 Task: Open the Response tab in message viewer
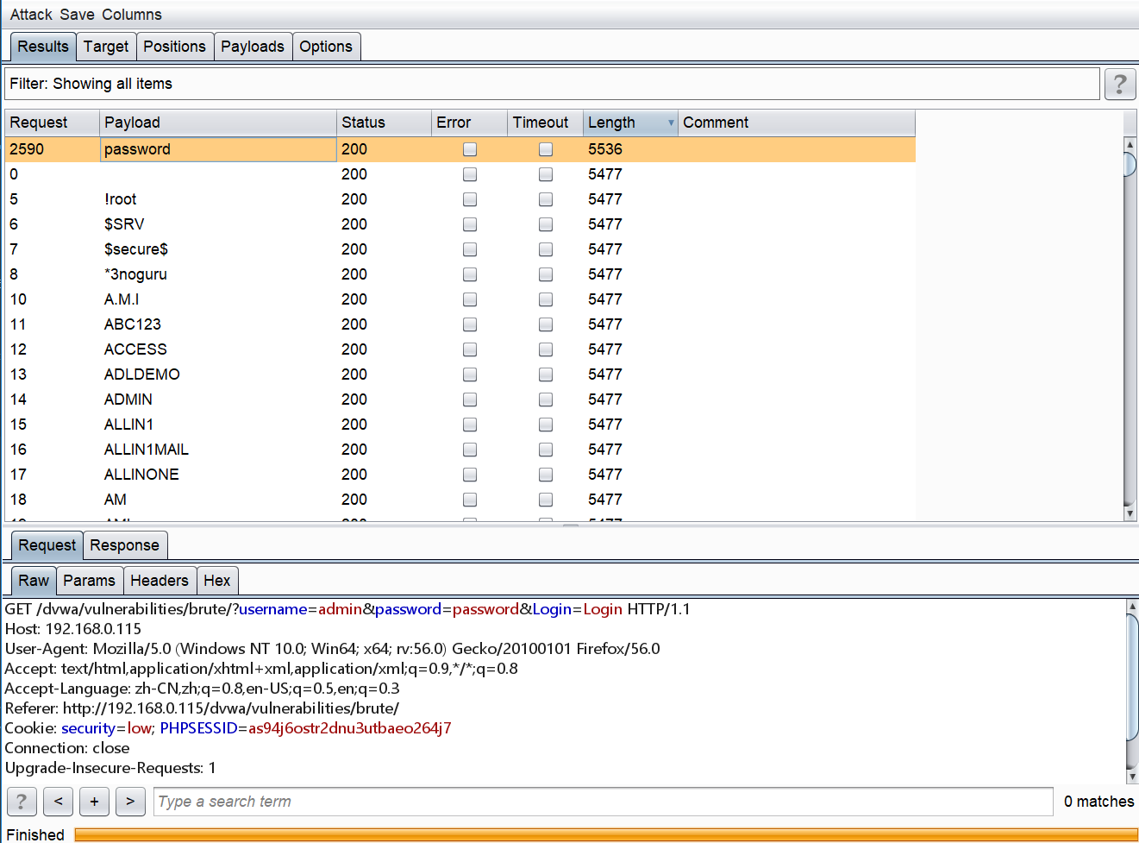pos(125,545)
